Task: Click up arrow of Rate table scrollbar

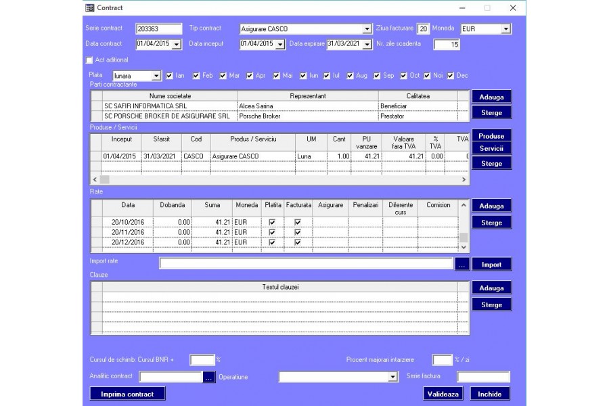Action: (x=464, y=205)
